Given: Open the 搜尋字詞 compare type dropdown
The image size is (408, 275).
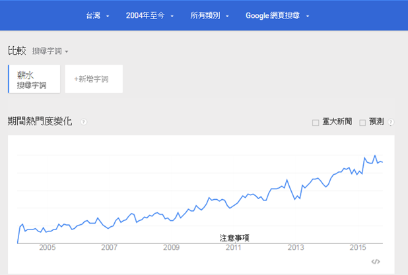Looking at the screenshot, I should tap(50, 51).
